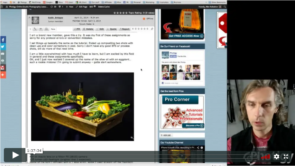Viewport: 295px width, 166px height.
Task: Click the Photigy Facebook page link
Action: [173, 53]
